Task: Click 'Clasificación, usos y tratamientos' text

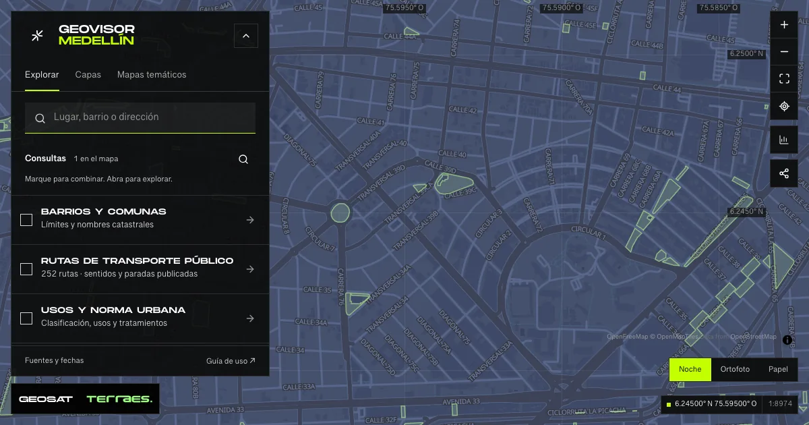Action: pos(104,323)
